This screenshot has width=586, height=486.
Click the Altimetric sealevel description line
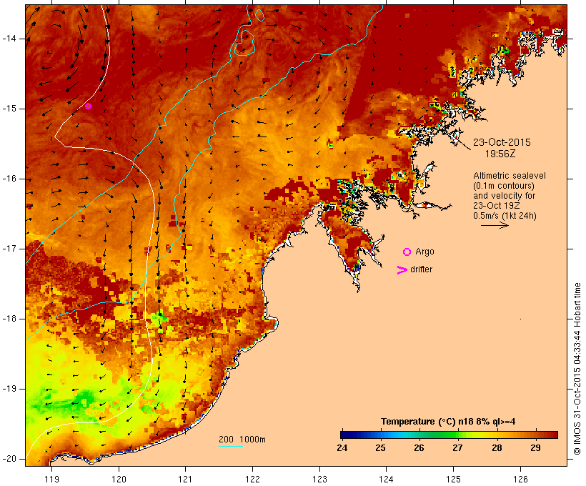(x=510, y=176)
